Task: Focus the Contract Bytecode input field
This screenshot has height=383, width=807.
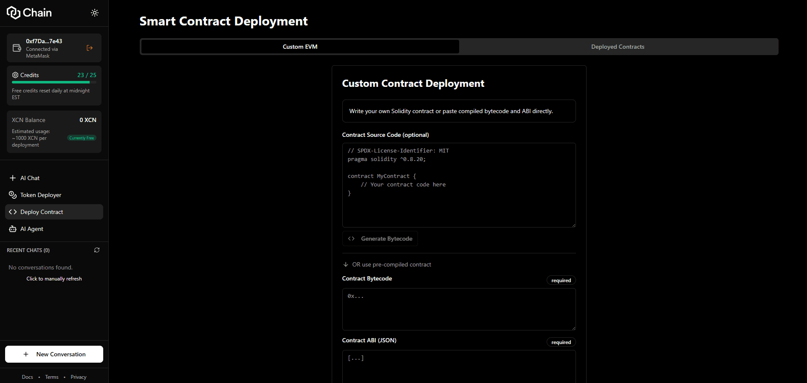Action: tap(459, 309)
